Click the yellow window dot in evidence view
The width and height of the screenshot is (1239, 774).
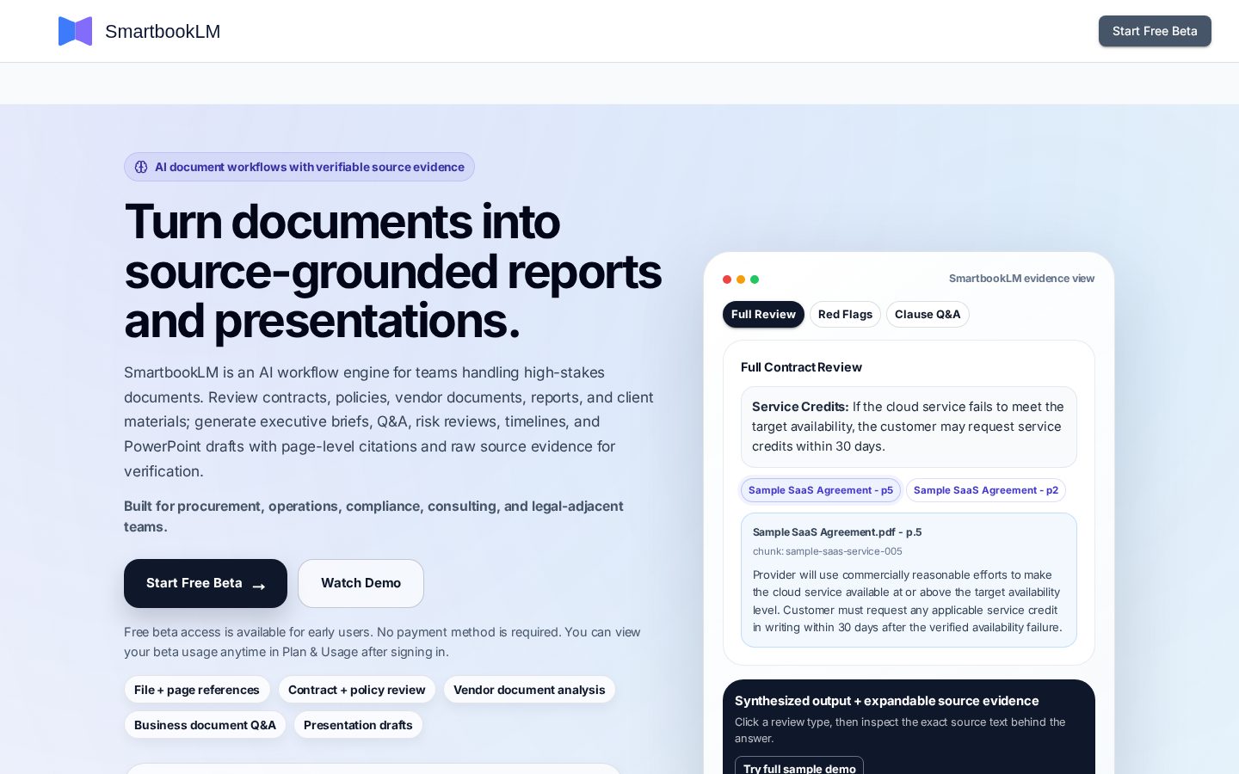741,279
